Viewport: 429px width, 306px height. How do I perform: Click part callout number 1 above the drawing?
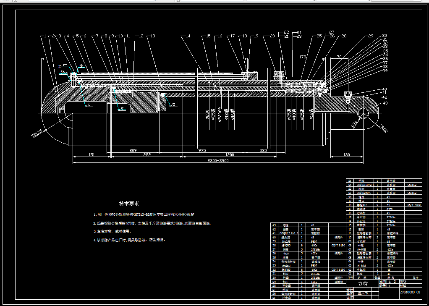(45, 36)
